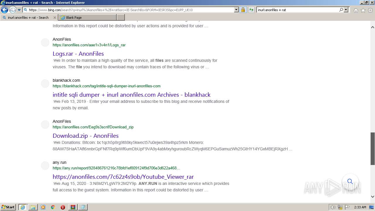
Task: Click the 'blankhack.com' site name text
Action: pos(66,80)
